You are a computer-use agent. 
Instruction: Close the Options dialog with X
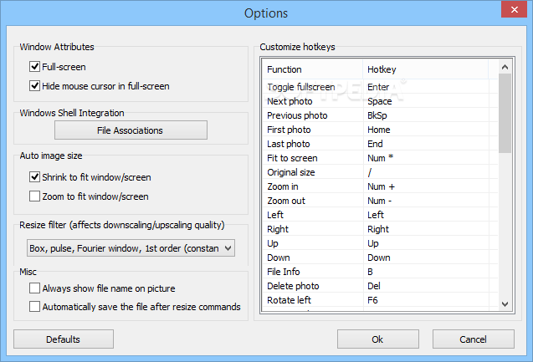pyautogui.click(x=515, y=9)
